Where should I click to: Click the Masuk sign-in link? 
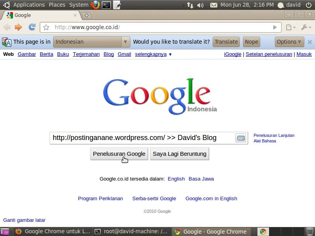pos(304,54)
